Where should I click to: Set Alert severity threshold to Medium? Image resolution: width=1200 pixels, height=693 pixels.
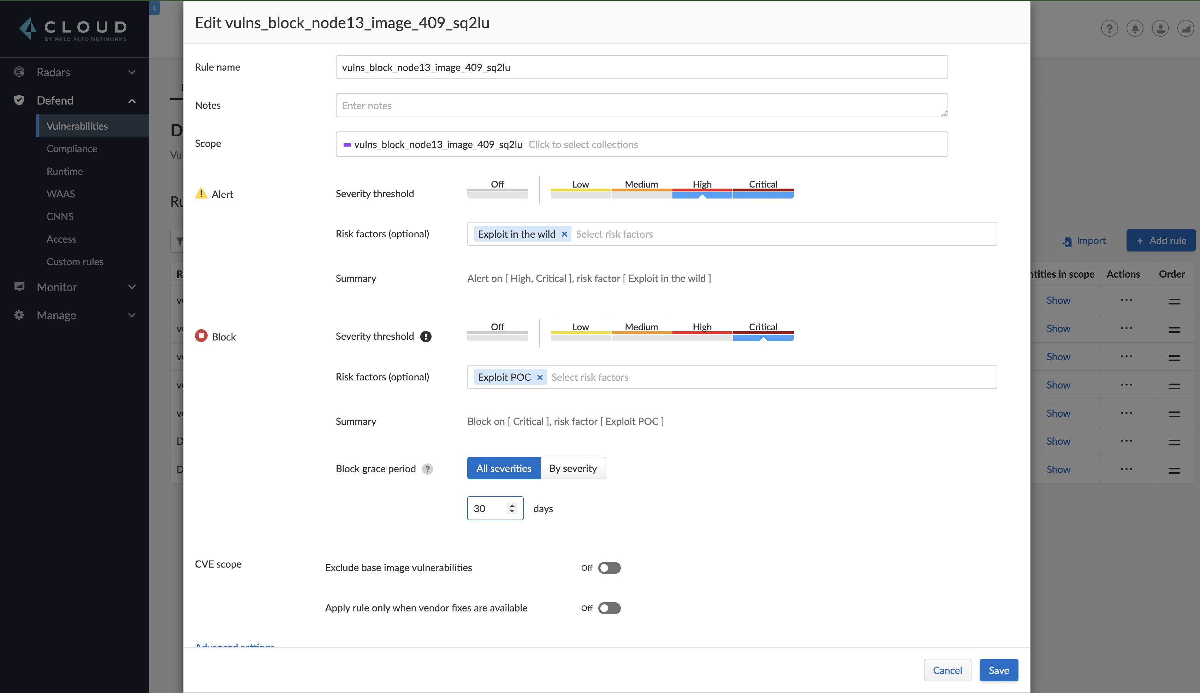click(641, 189)
